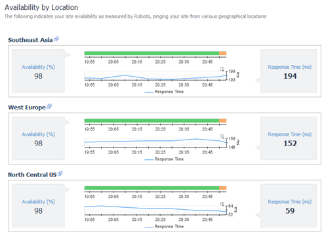Select Availability (%) label in West Europe panel
The width and height of the screenshot is (328, 236).
pyautogui.click(x=38, y=134)
